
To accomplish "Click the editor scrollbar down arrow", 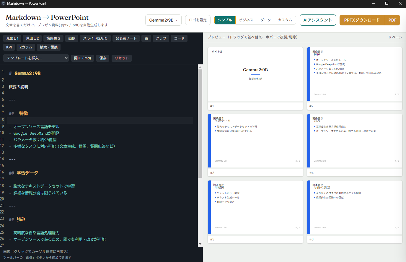I will 200,244.
